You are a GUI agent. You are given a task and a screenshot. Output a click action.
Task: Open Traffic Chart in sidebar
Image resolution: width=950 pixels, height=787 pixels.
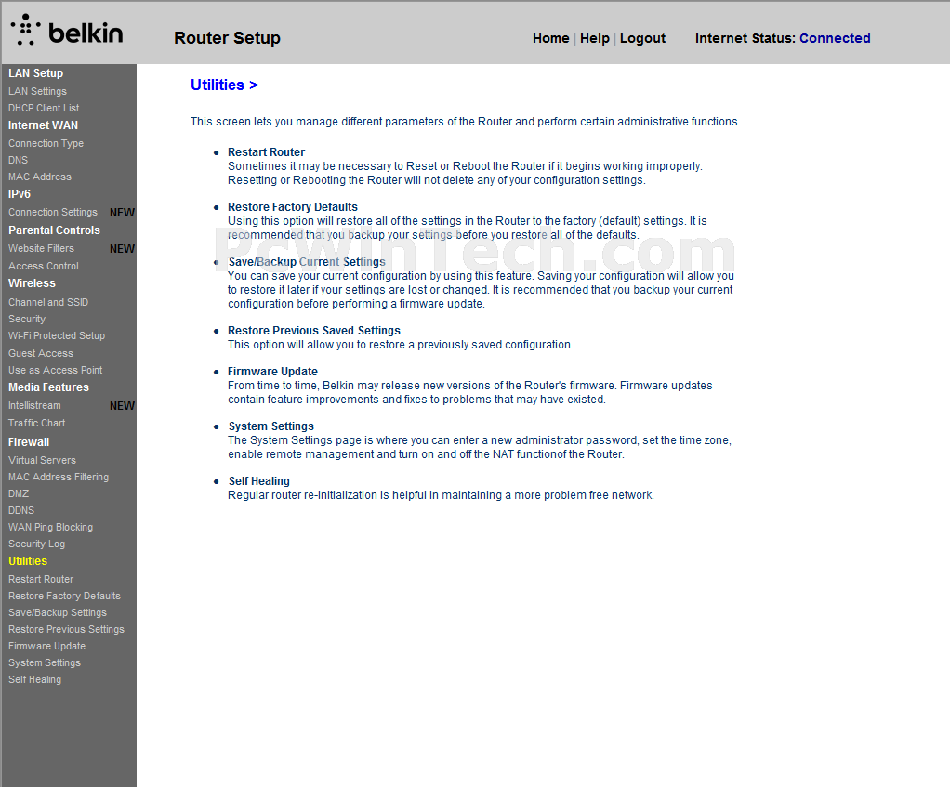coord(36,423)
